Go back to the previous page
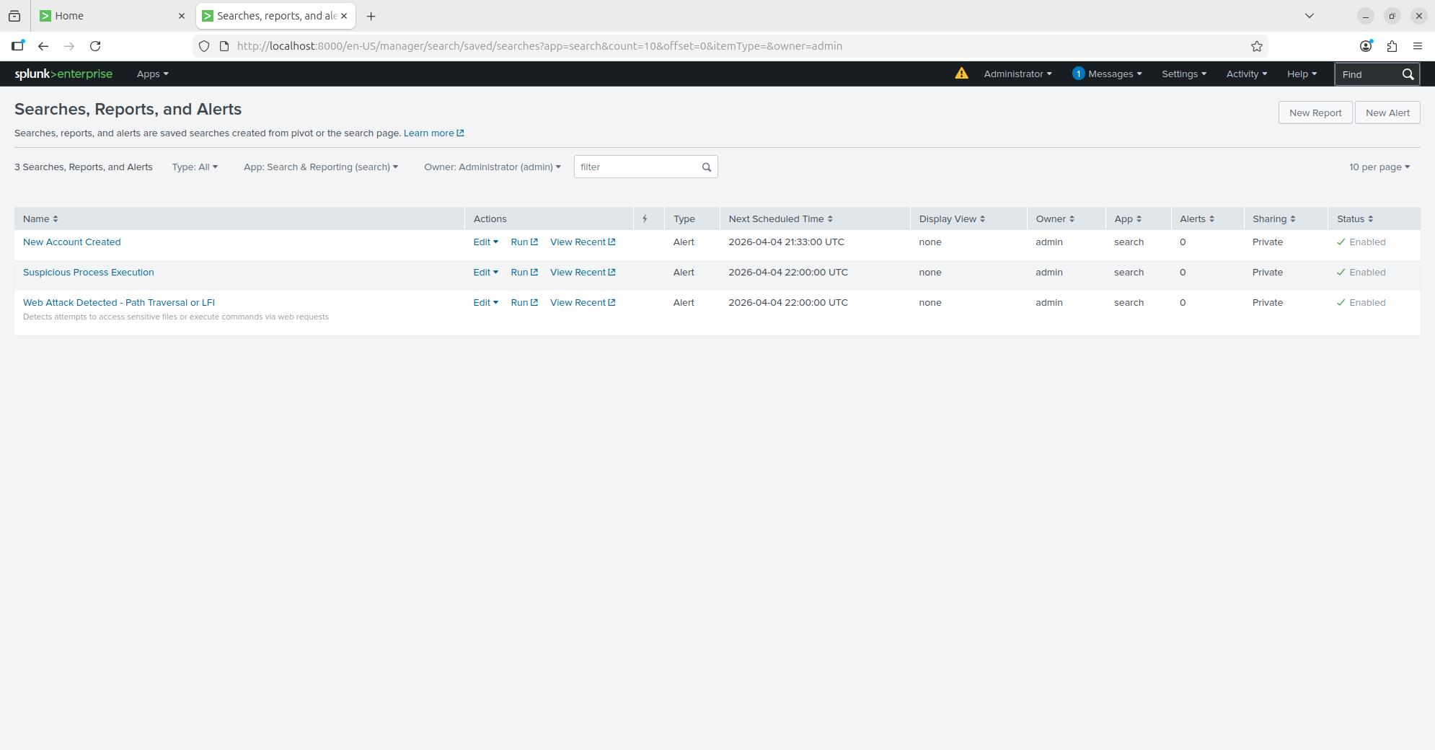Viewport: 1435px width, 750px height. pos(43,46)
